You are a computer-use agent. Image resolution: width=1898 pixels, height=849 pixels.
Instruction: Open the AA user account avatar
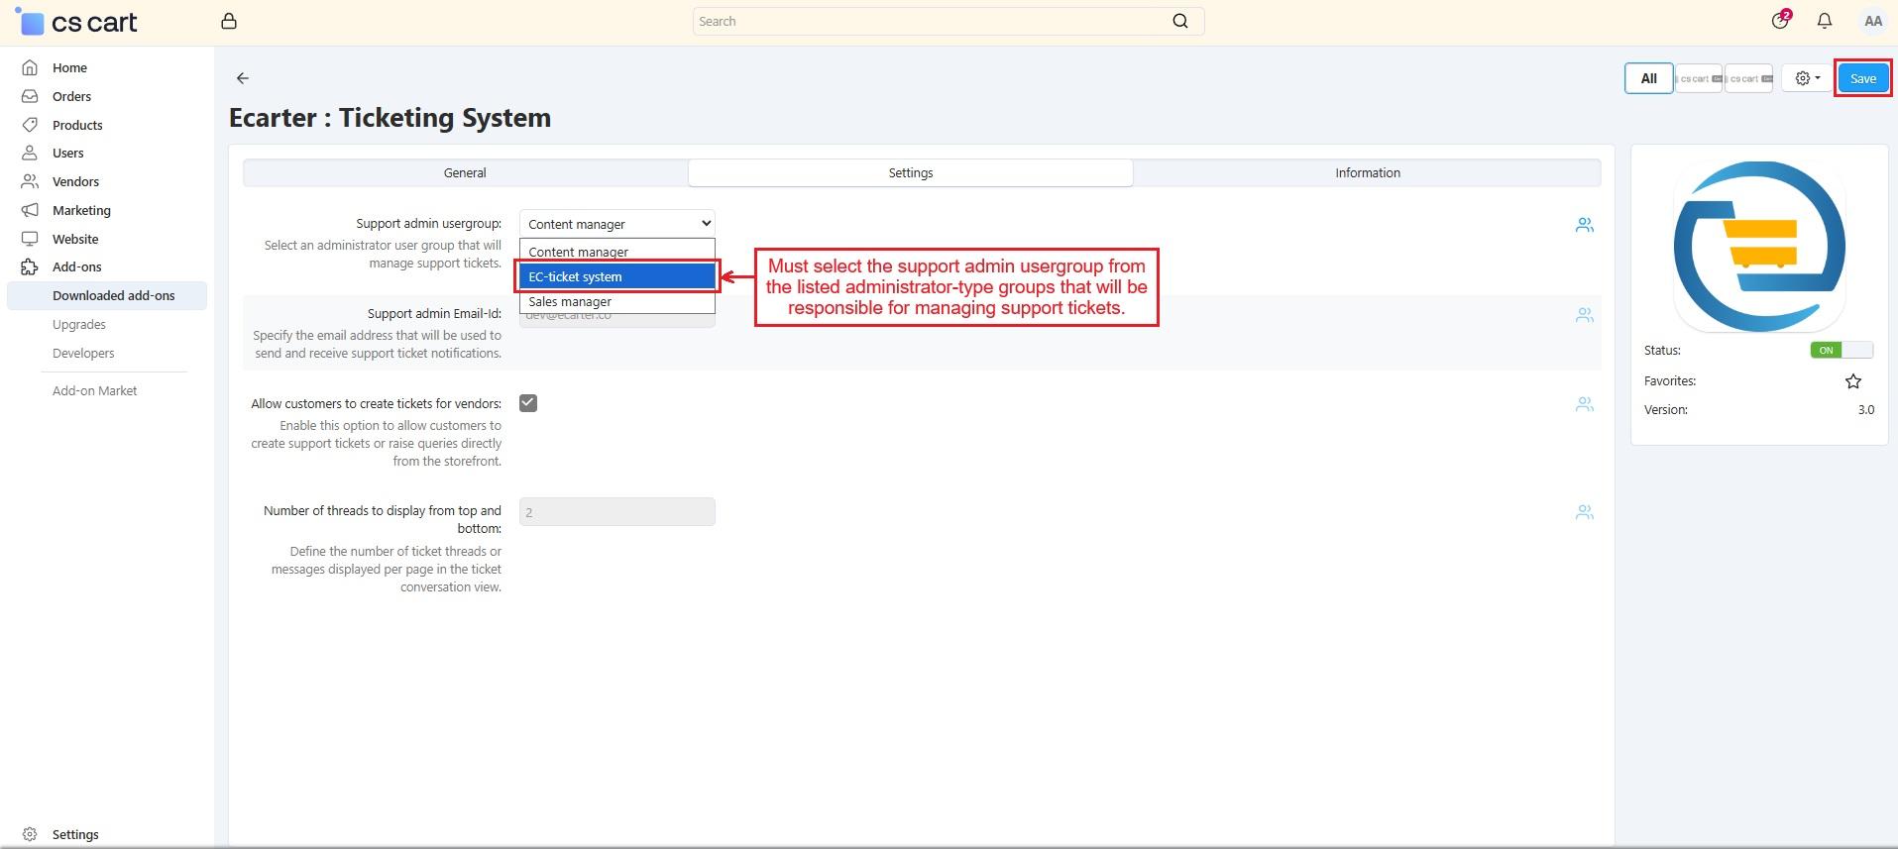(1872, 21)
